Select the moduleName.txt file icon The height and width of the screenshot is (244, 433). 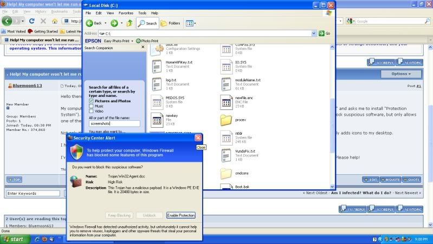(226, 84)
